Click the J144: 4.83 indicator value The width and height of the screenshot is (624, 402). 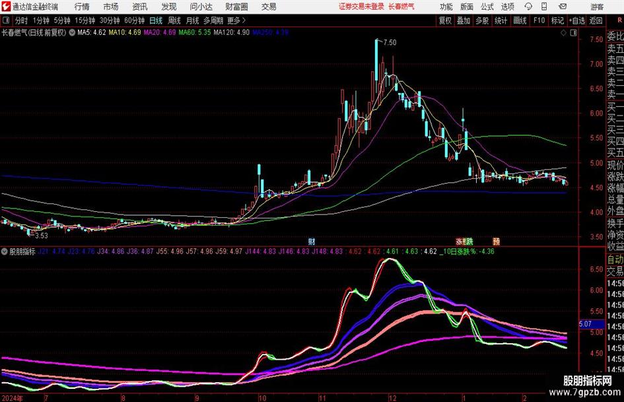coord(260,251)
